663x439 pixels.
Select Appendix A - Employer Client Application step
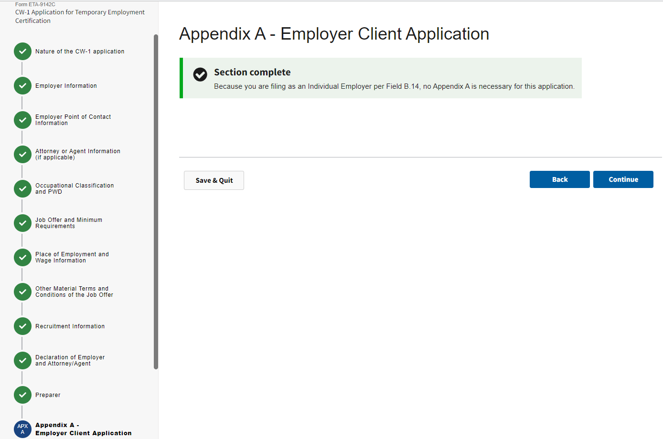(83, 429)
